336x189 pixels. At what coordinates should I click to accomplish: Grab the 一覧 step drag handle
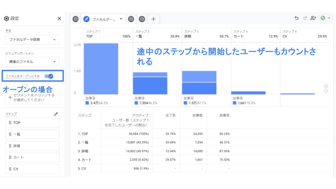tap(10, 134)
